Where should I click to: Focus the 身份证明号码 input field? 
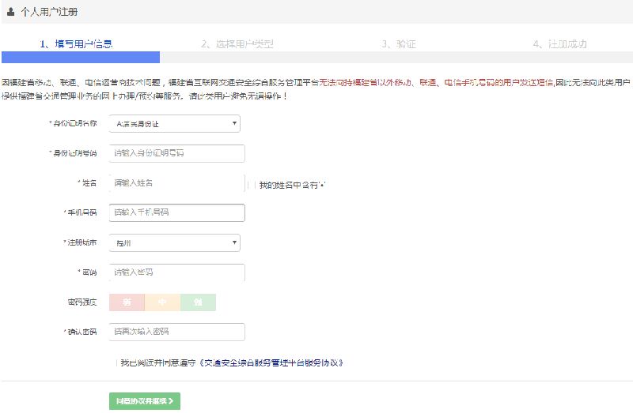pos(176,153)
